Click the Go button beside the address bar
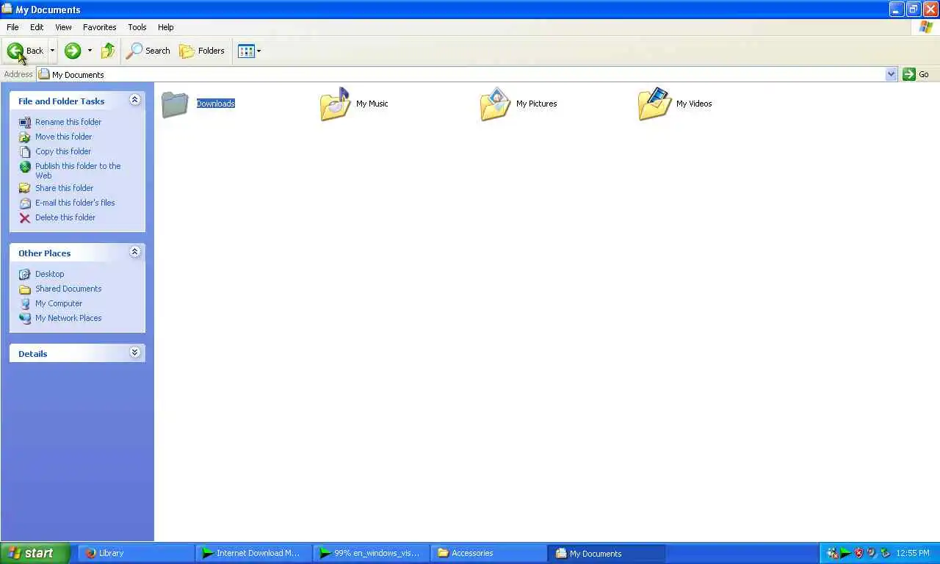Screen dimensions: 940x564 coord(916,74)
